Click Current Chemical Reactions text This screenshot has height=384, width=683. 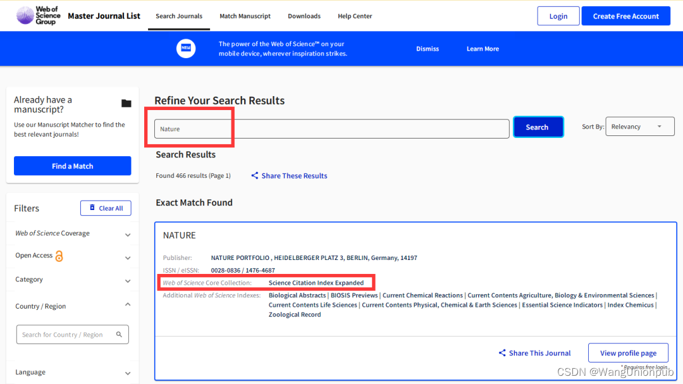pyautogui.click(x=422, y=295)
